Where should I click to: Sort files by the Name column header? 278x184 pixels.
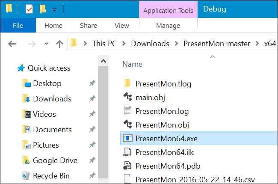(x=132, y=64)
